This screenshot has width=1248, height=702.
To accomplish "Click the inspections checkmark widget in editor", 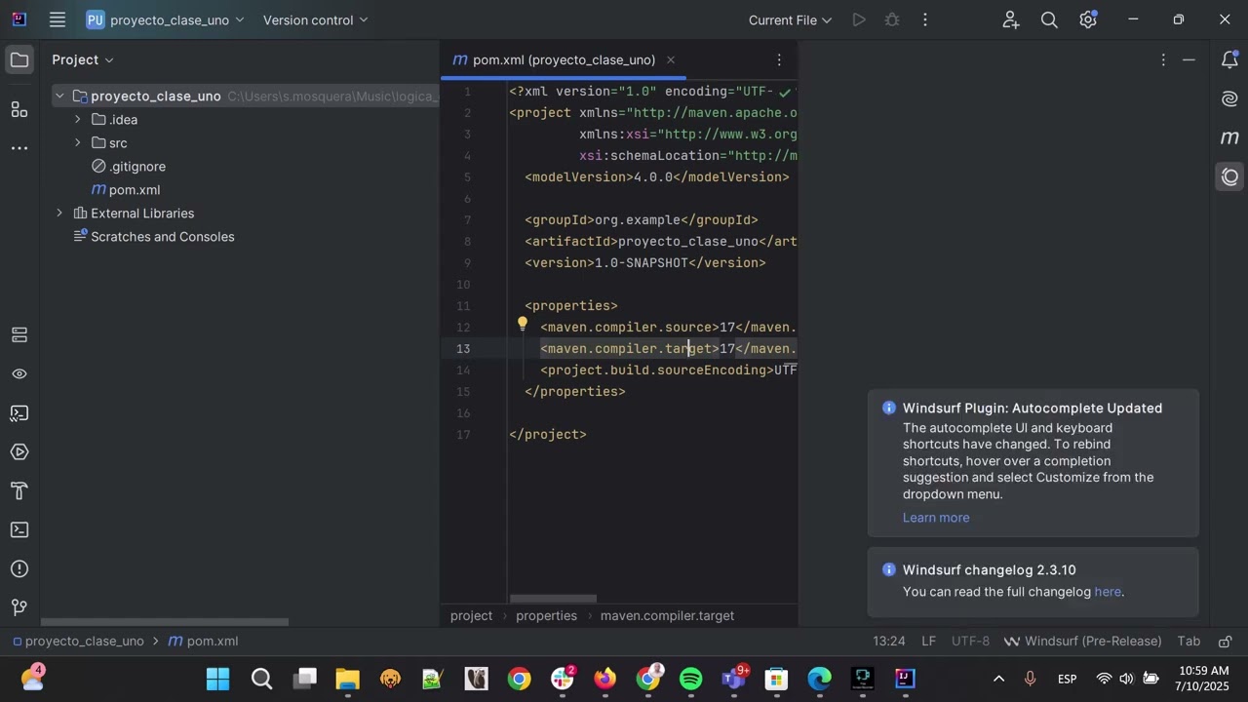I will pos(785,92).
